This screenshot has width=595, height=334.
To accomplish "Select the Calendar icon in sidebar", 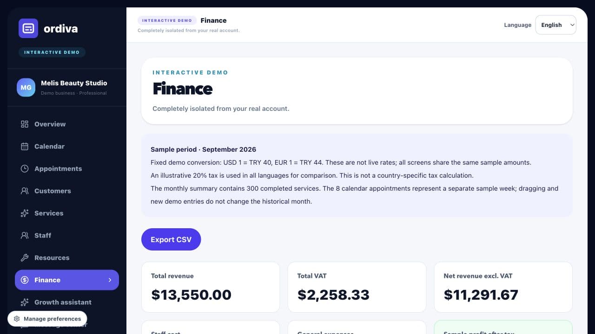I will click(x=25, y=146).
